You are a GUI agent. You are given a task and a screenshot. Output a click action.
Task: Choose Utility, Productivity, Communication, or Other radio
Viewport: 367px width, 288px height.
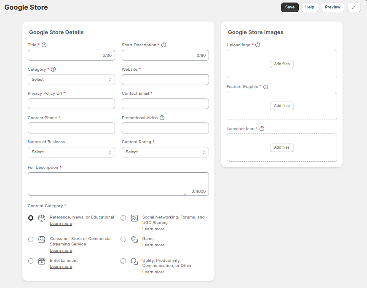[x=123, y=261]
